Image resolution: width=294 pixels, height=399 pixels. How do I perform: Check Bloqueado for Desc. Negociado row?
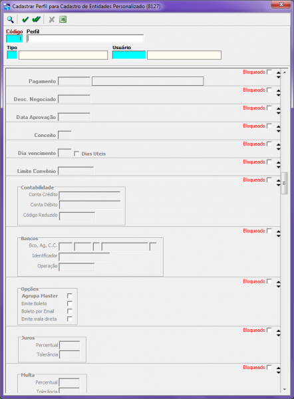(x=269, y=90)
